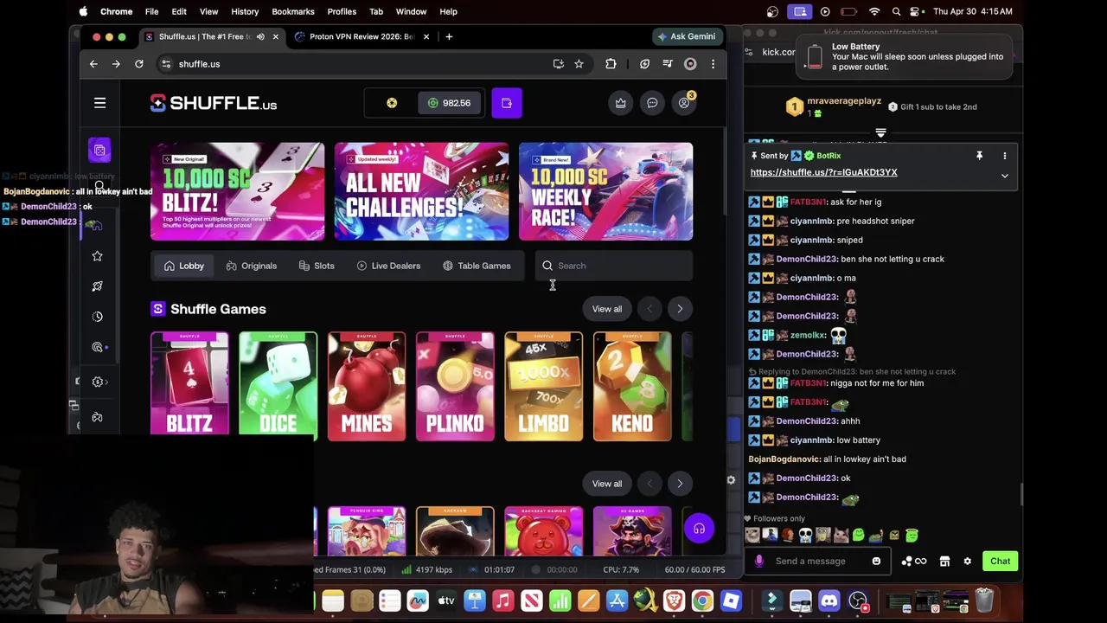Bookmark this page with star icon
The image size is (1107, 623).
pos(579,64)
